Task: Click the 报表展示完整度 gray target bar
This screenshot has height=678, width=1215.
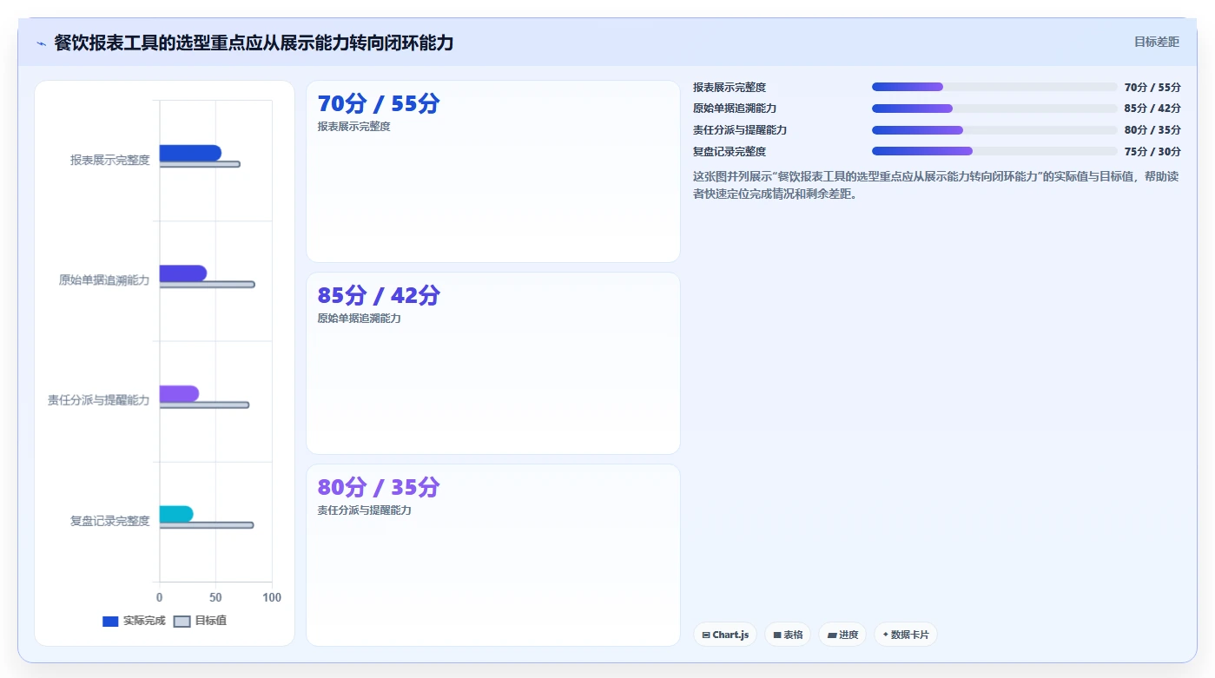Action: point(200,164)
